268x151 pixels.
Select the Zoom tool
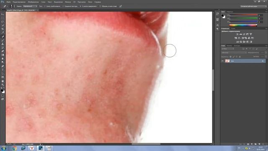[3, 85]
